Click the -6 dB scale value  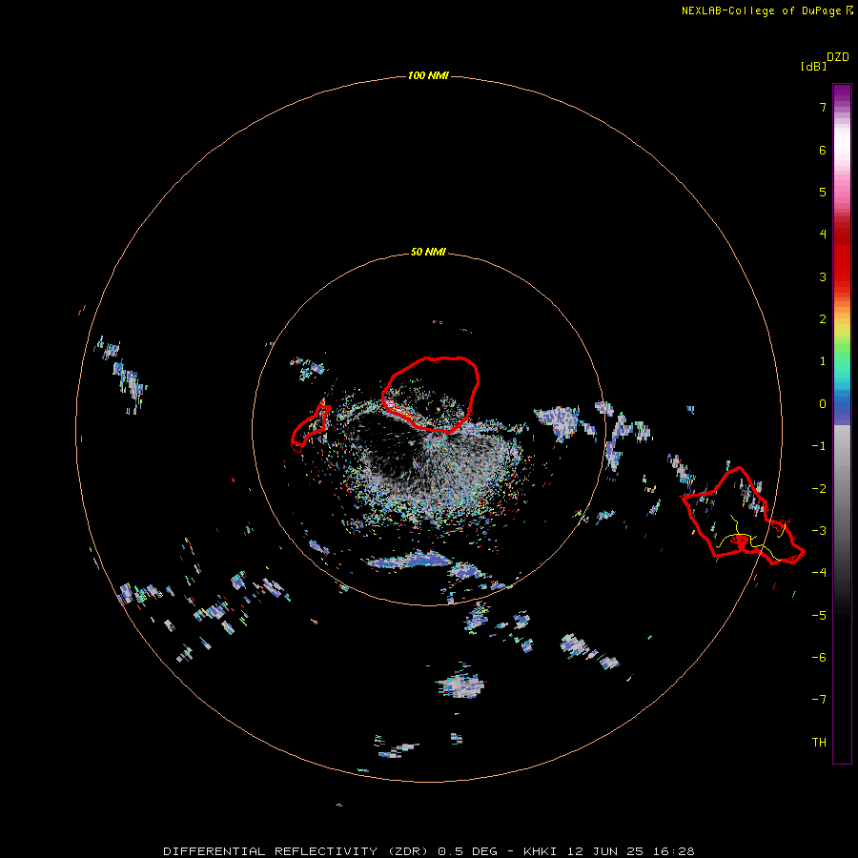pos(819,658)
